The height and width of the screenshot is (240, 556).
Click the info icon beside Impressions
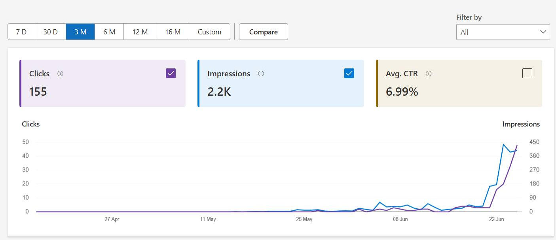261,74
